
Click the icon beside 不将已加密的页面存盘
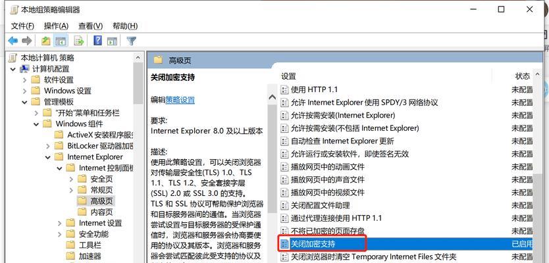(284, 231)
